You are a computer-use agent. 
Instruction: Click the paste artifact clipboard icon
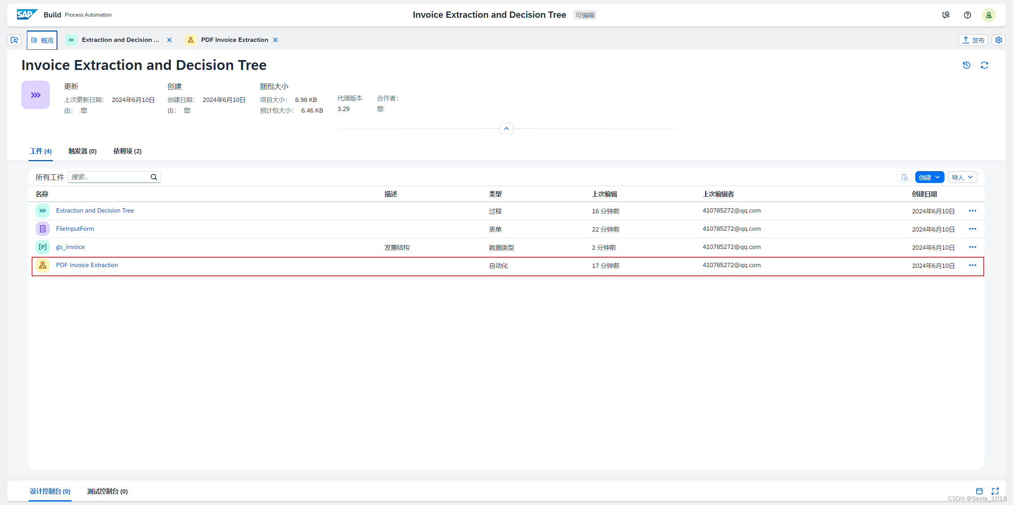905,177
